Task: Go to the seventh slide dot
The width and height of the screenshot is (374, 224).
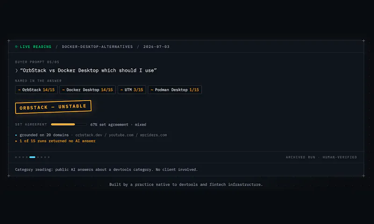Action: 42,157
